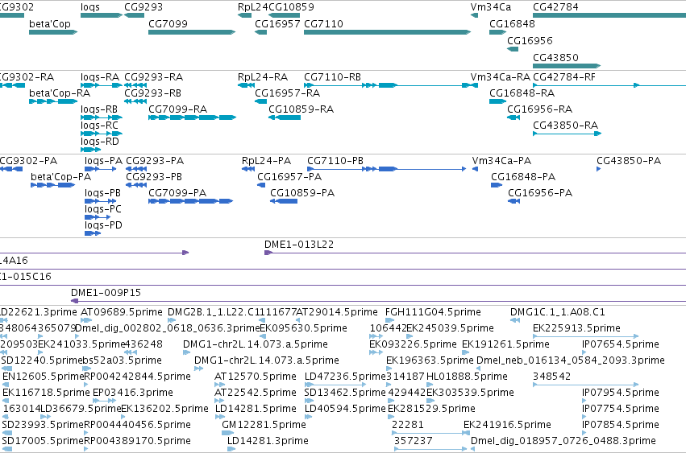The height and width of the screenshot is (453, 686).
Task: Select the HL01888.5prime EST label
Action: coord(467,377)
